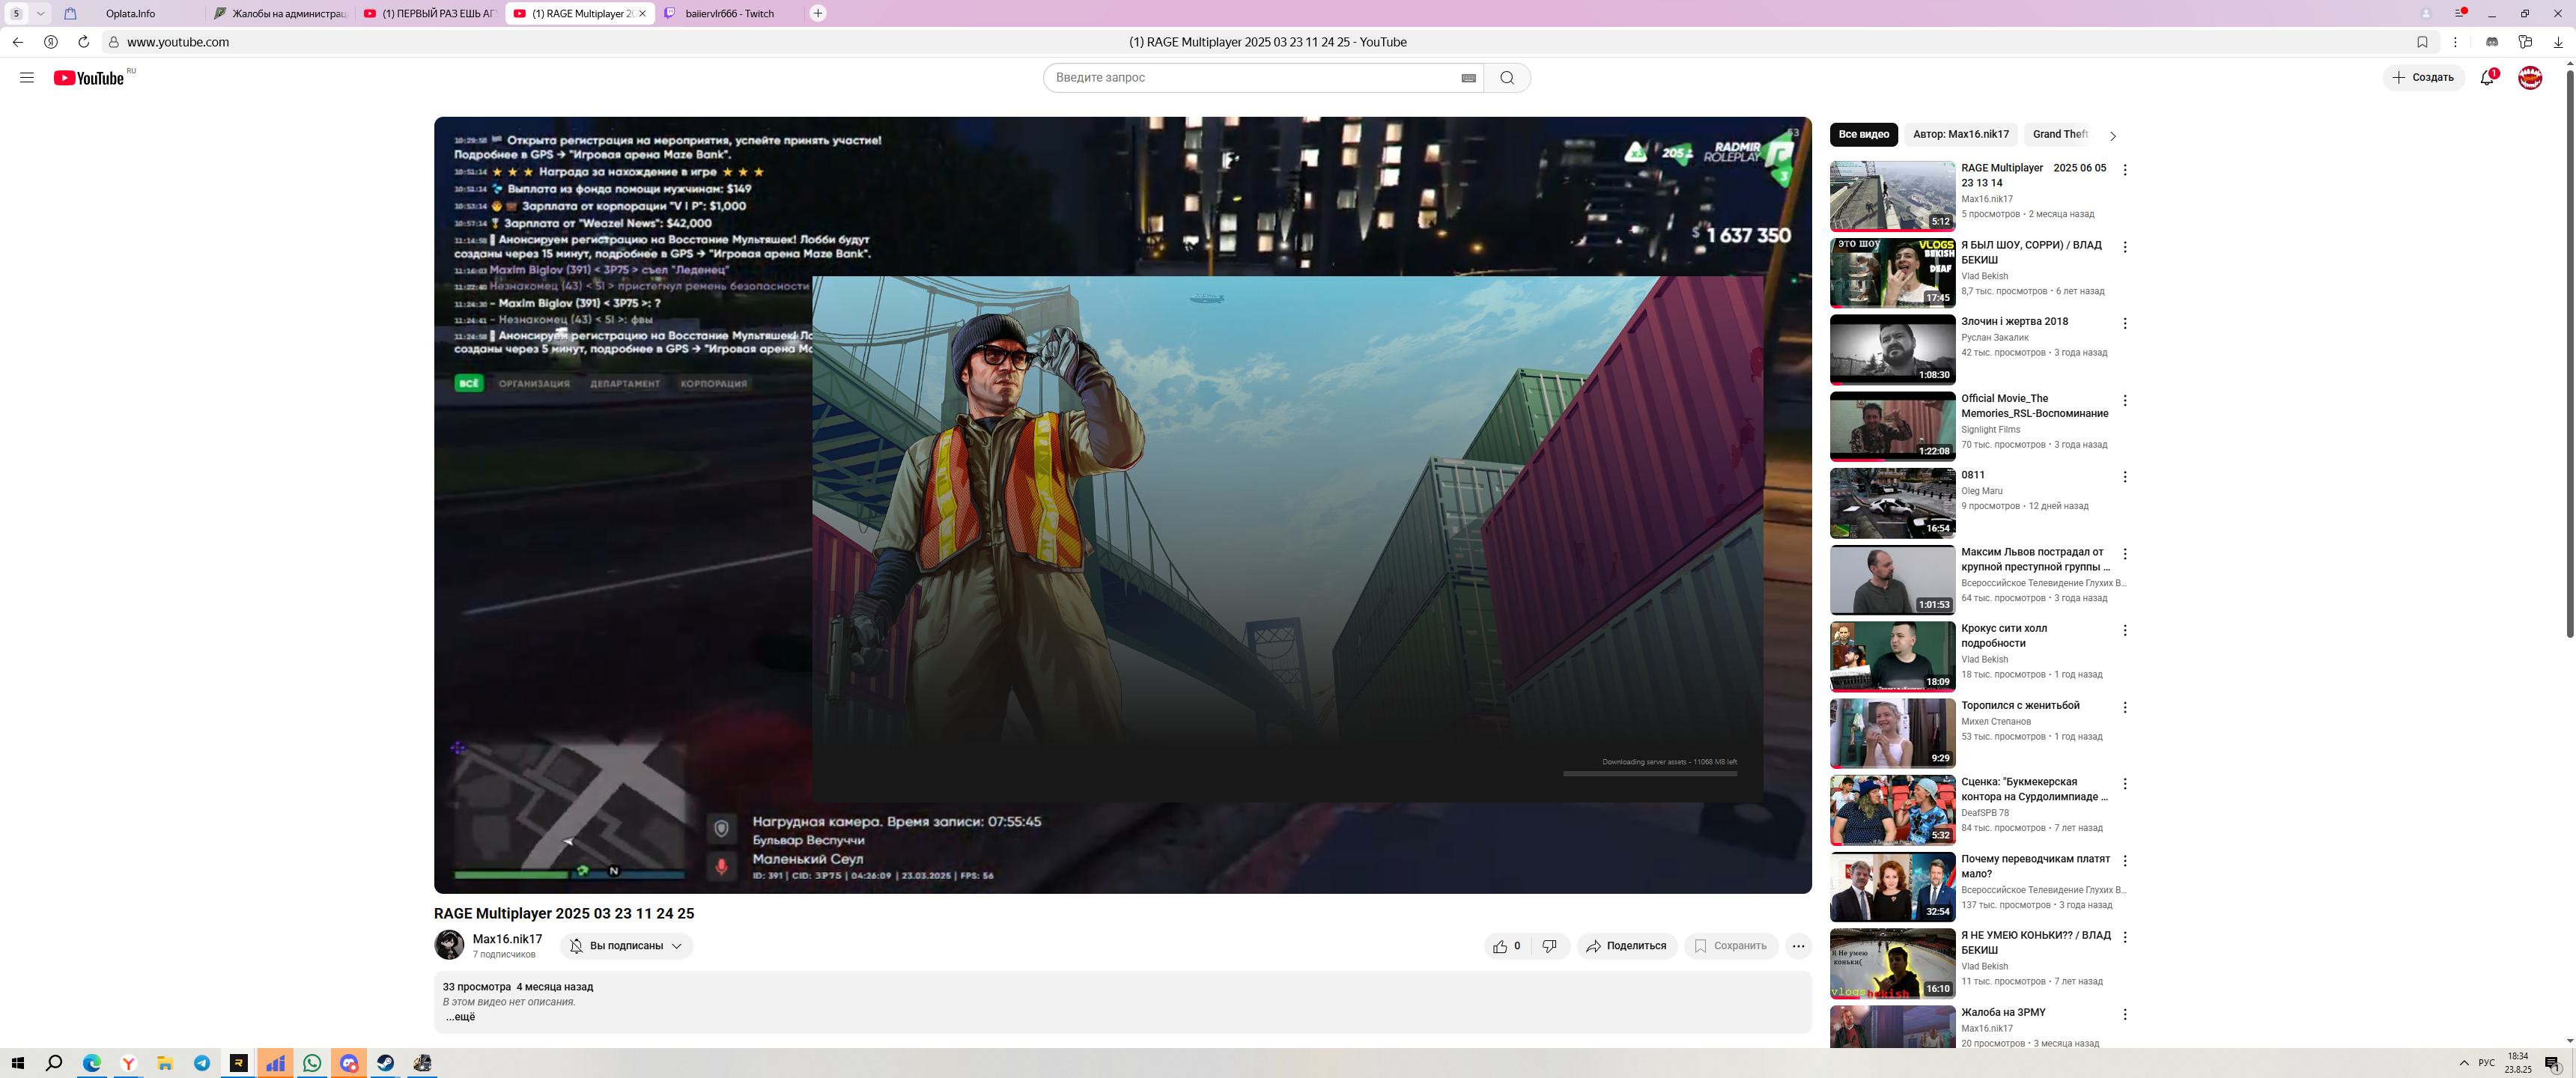Screen dimensions: 2576x1078
Task: Open the YouTube hamburger guide menu
Action: click(x=27, y=77)
